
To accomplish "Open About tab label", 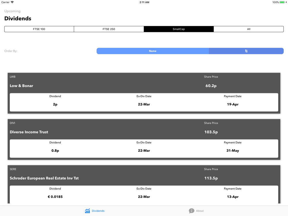I will point(200,211).
